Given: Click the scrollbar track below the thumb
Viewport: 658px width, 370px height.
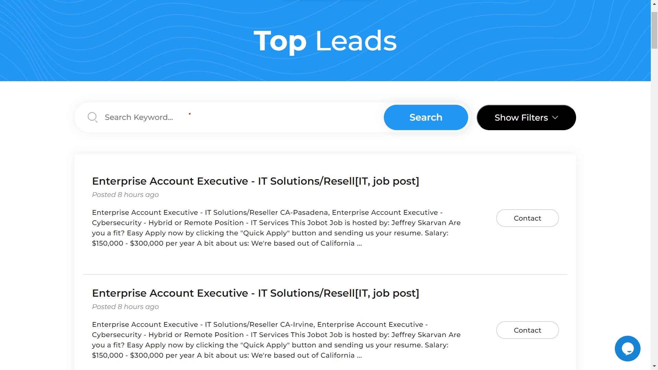Looking at the screenshot, I should [x=654, y=206].
